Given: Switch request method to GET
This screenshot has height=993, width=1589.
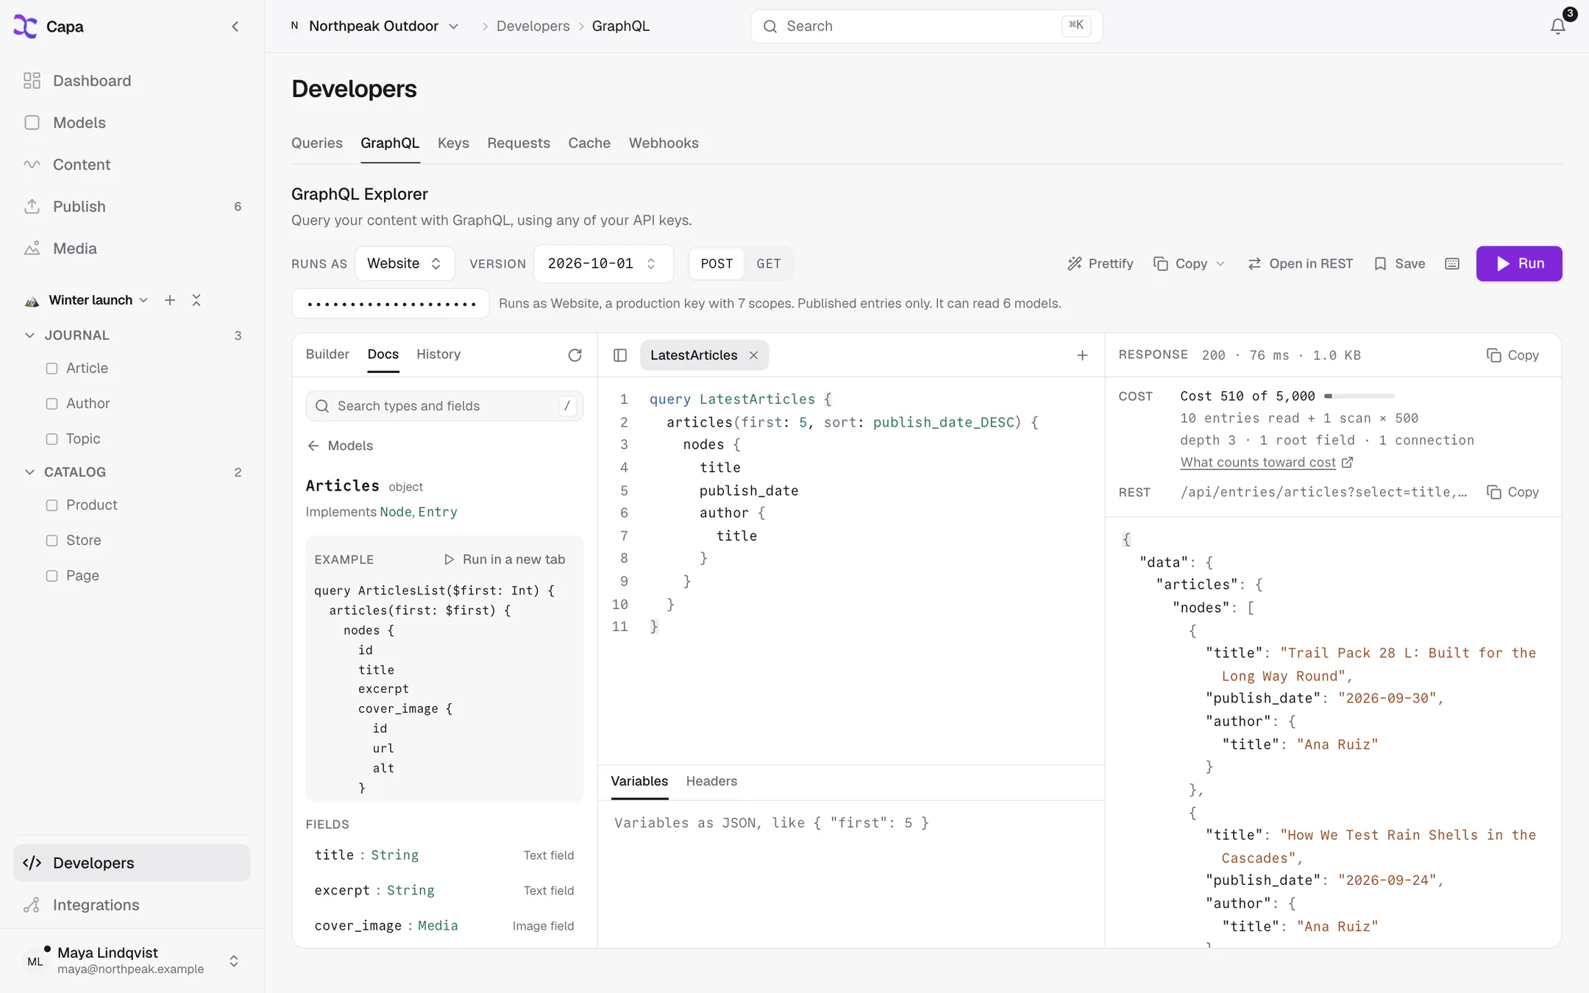Looking at the screenshot, I should pyautogui.click(x=768, y=263).
